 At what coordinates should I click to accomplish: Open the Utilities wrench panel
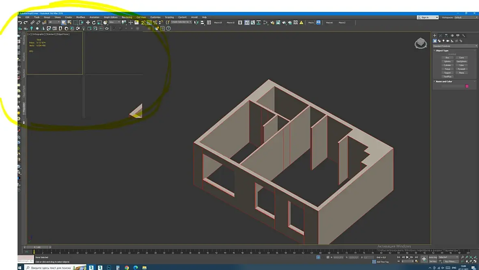(x=464, y=36)
